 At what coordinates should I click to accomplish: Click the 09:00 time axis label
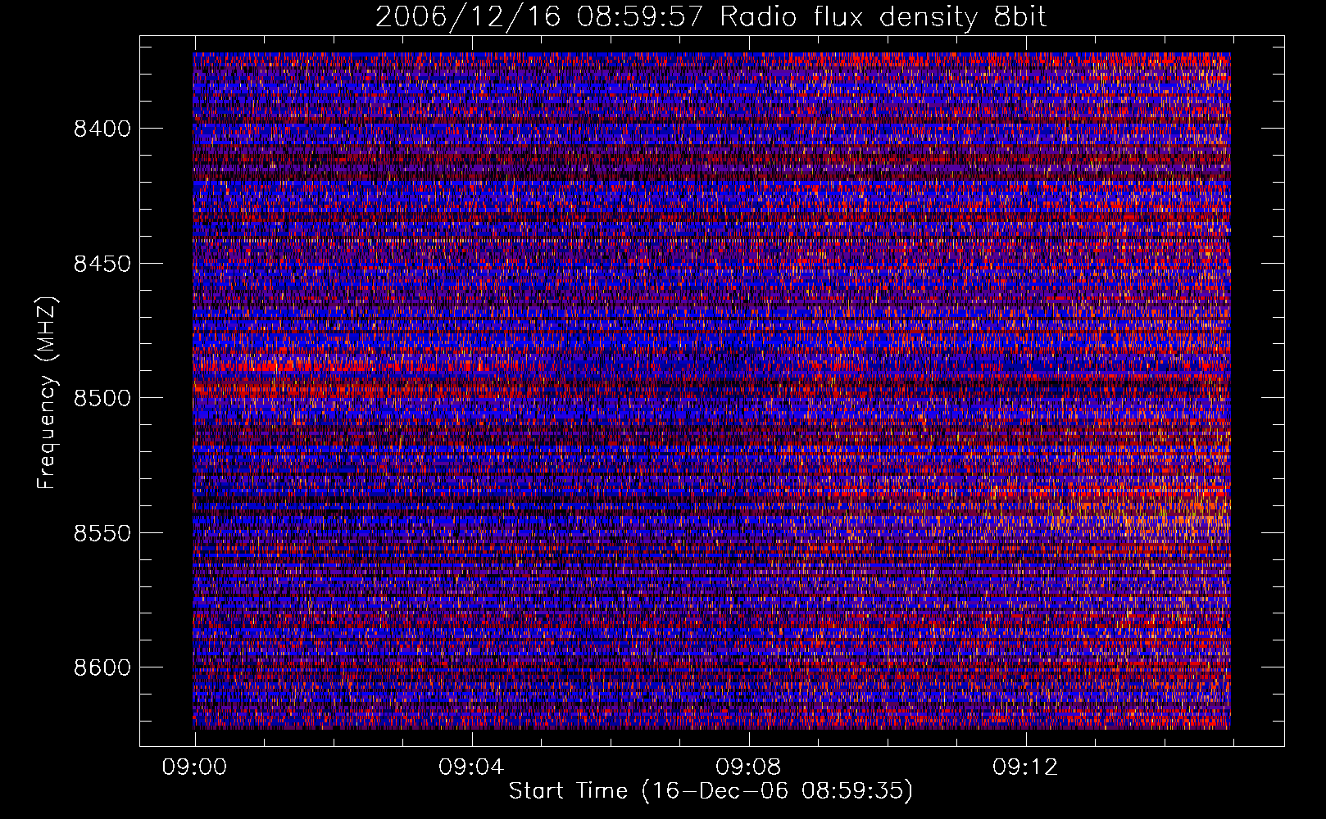coord(194,767)
